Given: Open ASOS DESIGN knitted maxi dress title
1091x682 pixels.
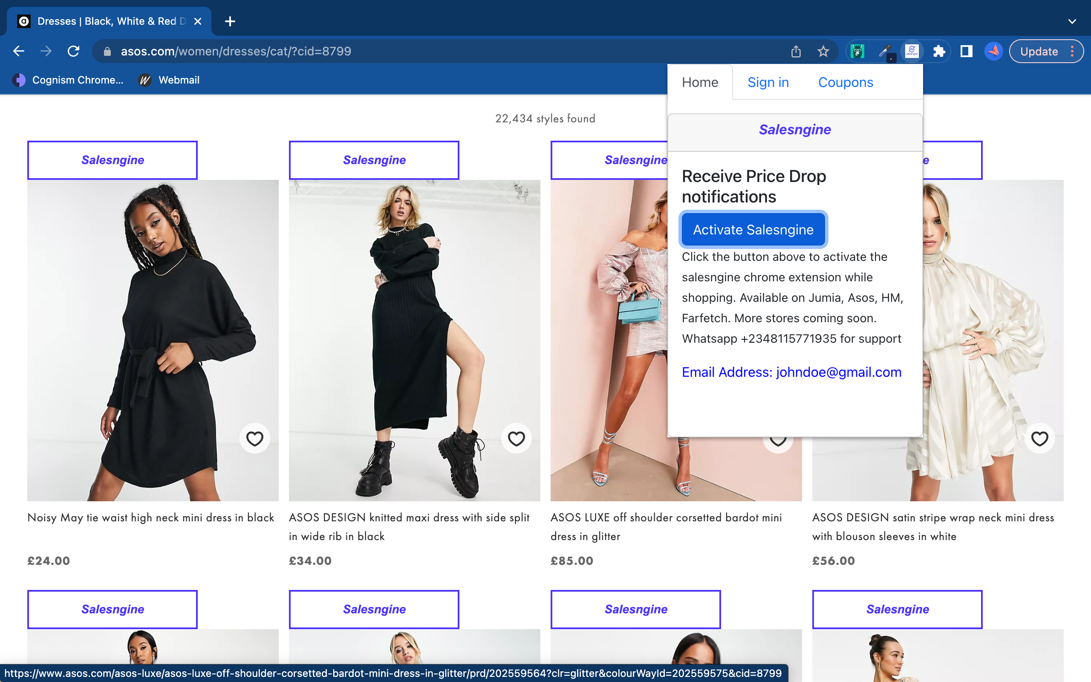Looking at the screenshot, I should (x=410, y=527).
